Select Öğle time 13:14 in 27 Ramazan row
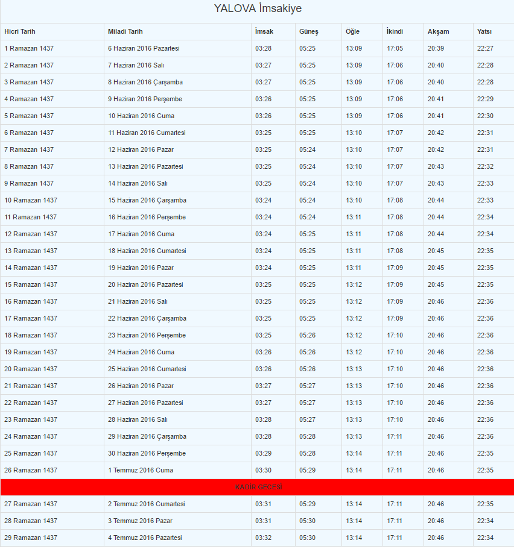 click(354, 504)
